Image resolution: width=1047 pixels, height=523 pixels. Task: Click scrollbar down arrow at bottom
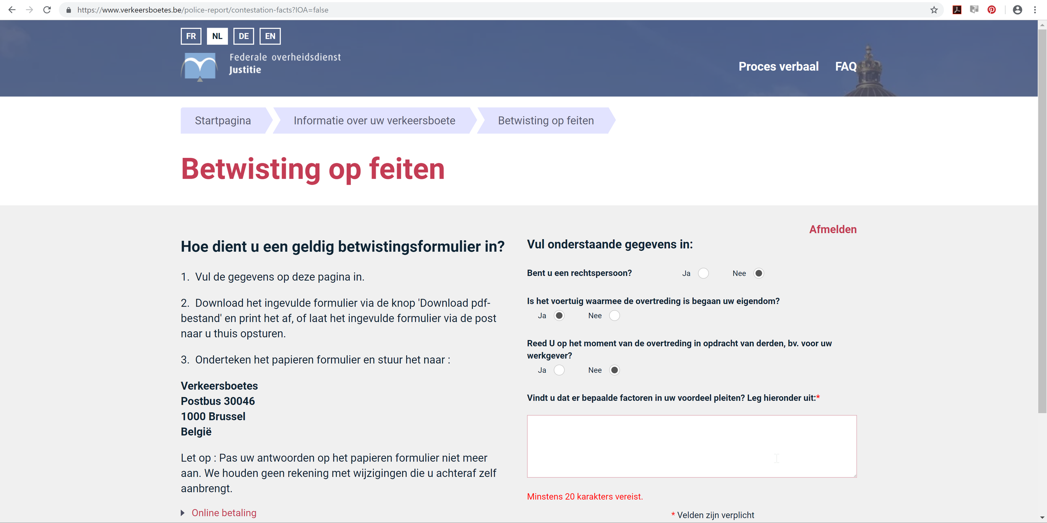pyautogui.click(x=1042, y=518)
